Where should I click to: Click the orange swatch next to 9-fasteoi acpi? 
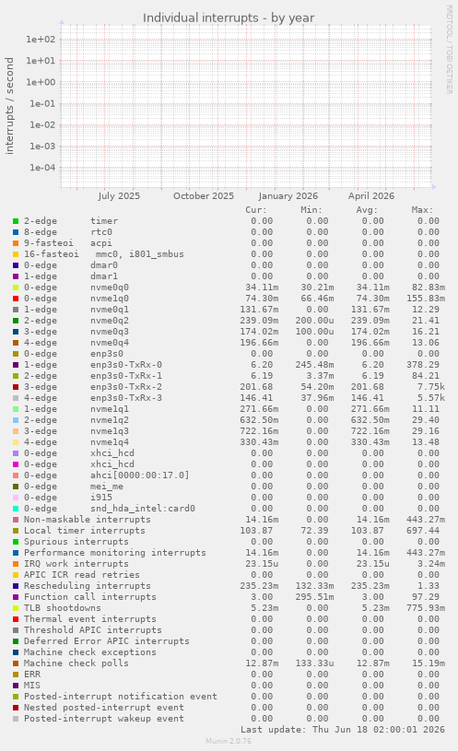(x=16, y=243)
